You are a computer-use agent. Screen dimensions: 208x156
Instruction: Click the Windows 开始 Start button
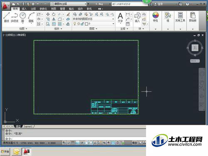pos(5,151)
